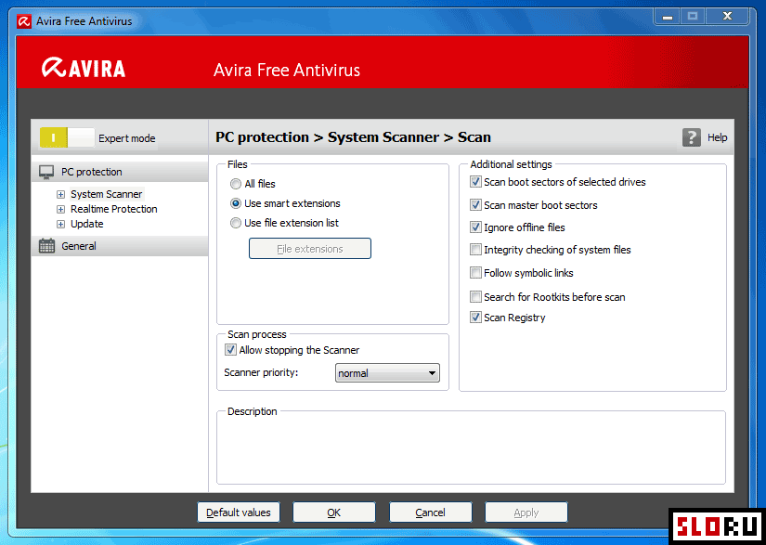The width and height of the screenshot is (766, 545).
Task: Expand the Update tree node
Action: coord(60,225)
